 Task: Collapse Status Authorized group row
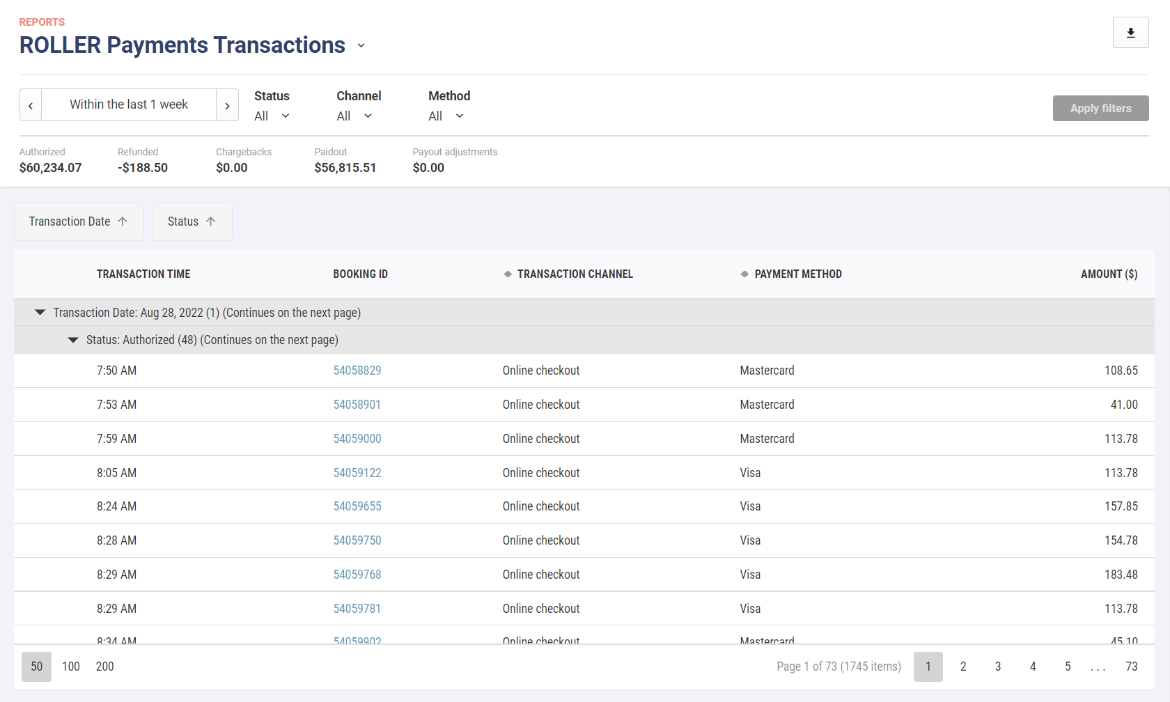pyautogui.click(x=73, y=340)
